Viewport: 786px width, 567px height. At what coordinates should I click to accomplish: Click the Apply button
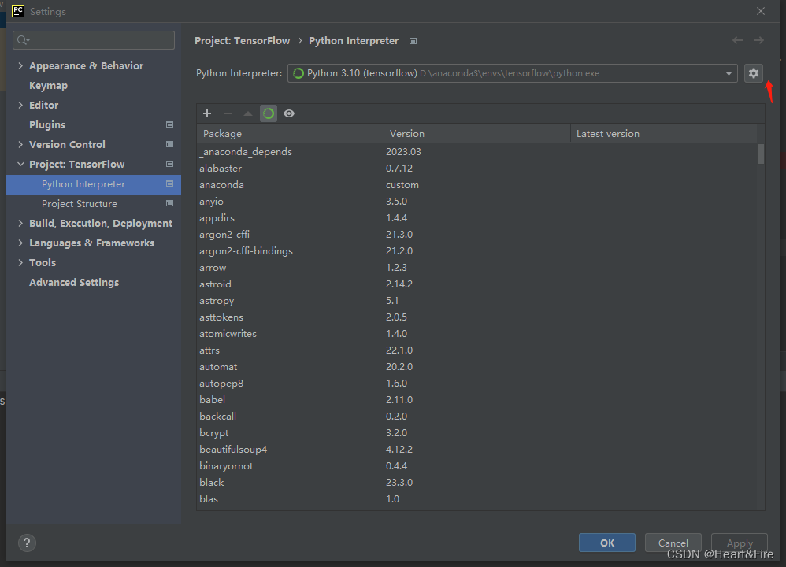point(740,543)
